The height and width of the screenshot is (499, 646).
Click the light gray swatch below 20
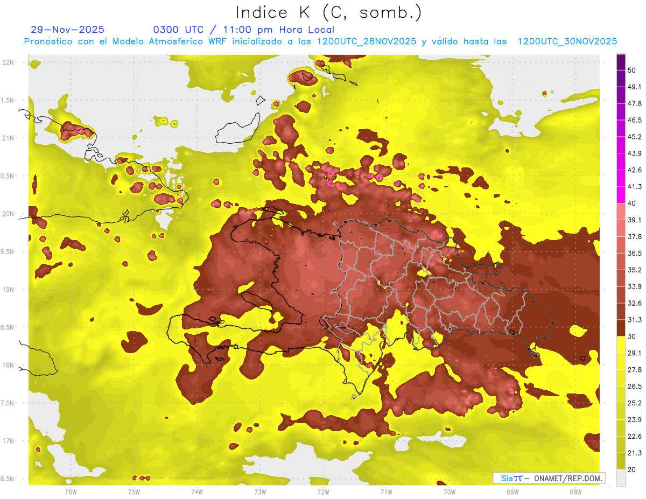pyautogui.click(x=621, y=478)
